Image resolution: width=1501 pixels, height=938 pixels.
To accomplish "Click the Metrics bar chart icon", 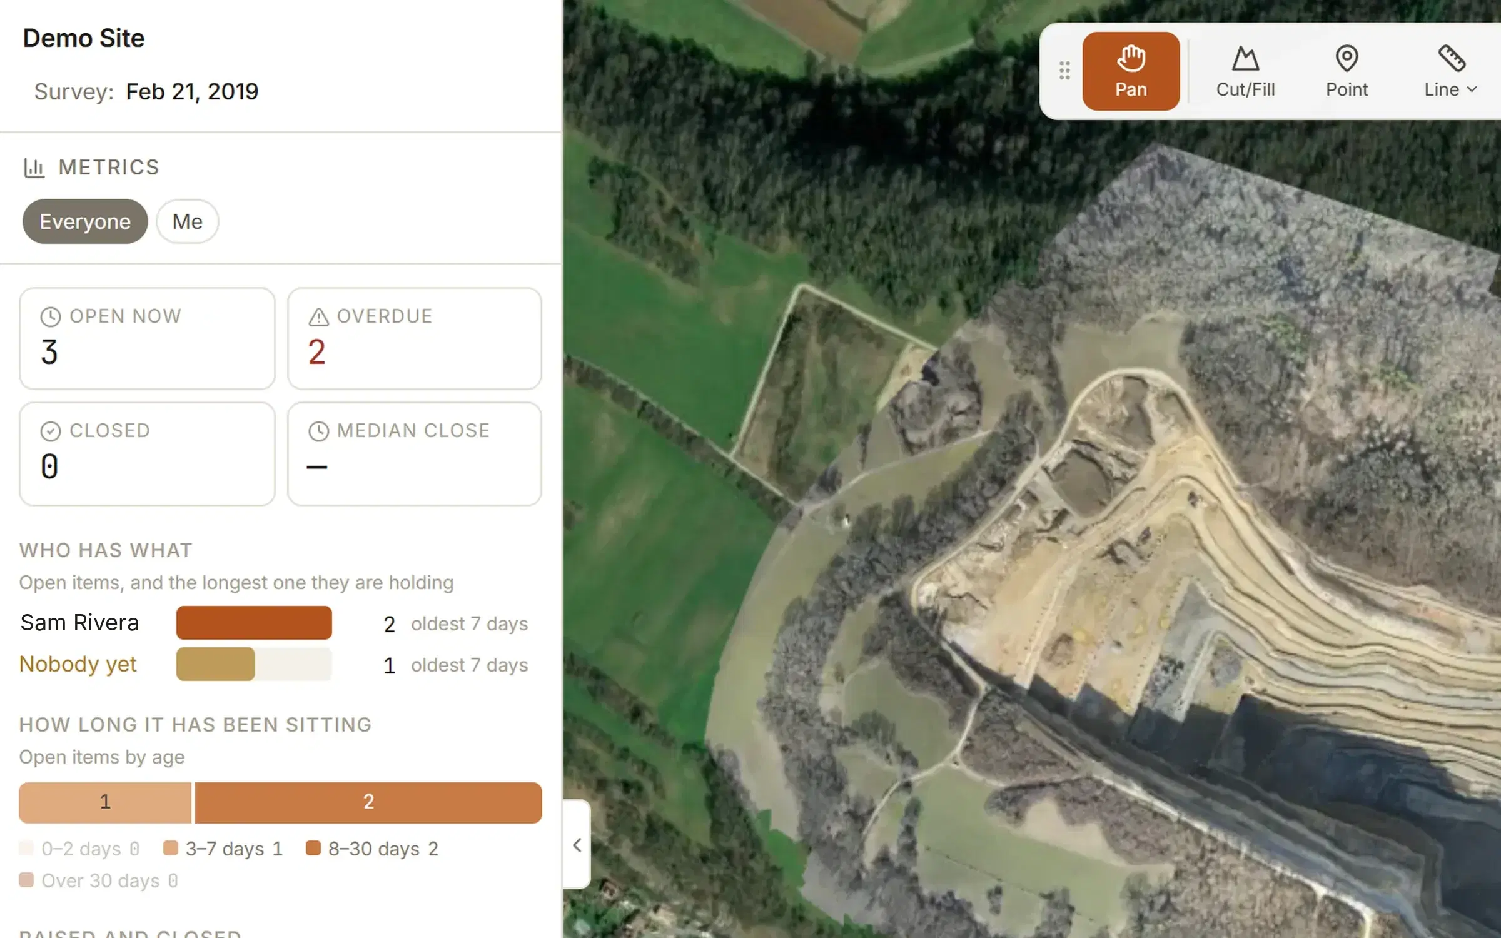I will (34, 168).
